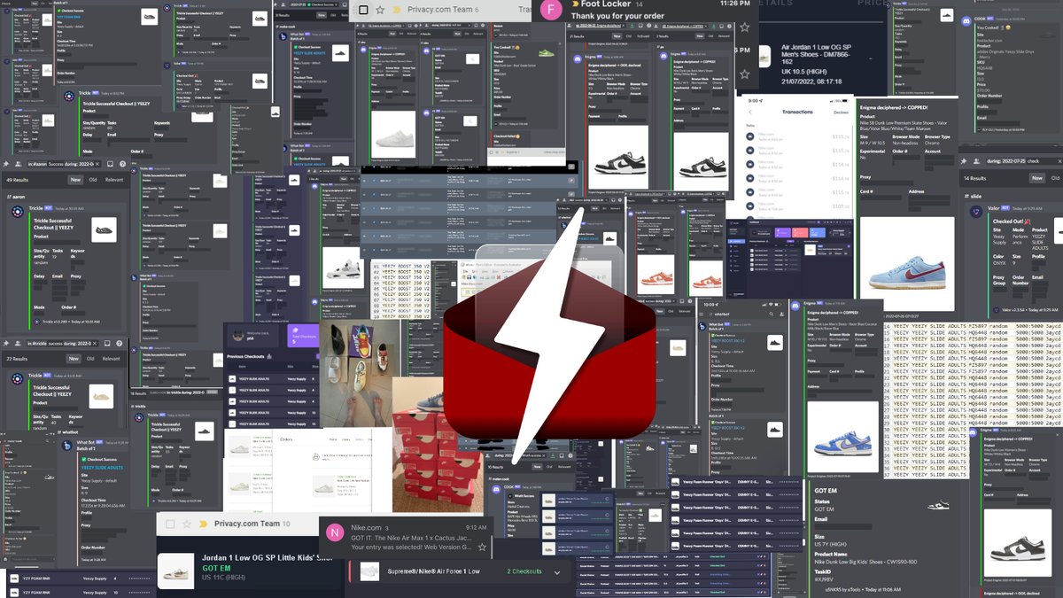Sort the 49 Results by New

[x=76, y=180]
